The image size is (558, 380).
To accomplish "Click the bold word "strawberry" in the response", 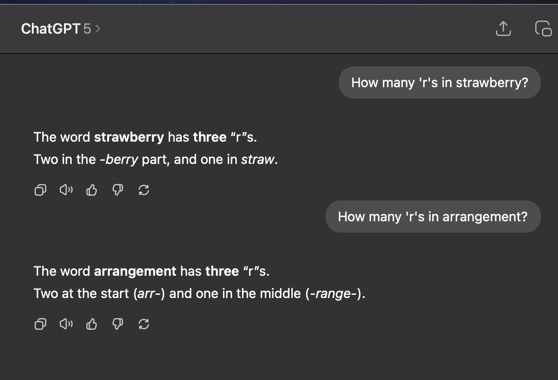I will click(129, 137).
